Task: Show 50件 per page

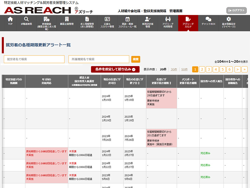Action: (184, 69)
